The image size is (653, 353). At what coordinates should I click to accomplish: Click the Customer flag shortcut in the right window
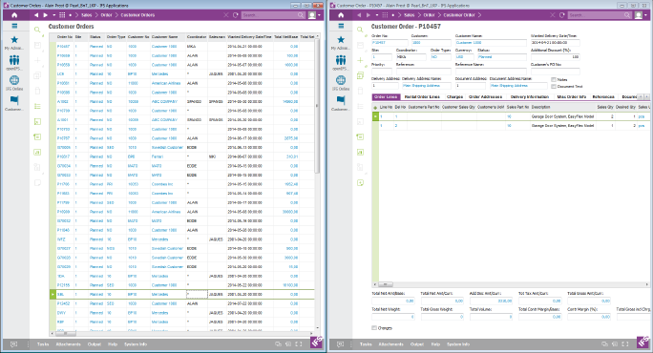[x=341, y=100]
